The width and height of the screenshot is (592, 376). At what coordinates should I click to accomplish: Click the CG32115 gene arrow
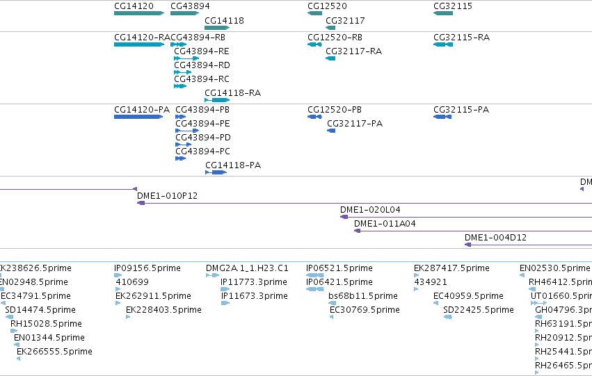443,13
